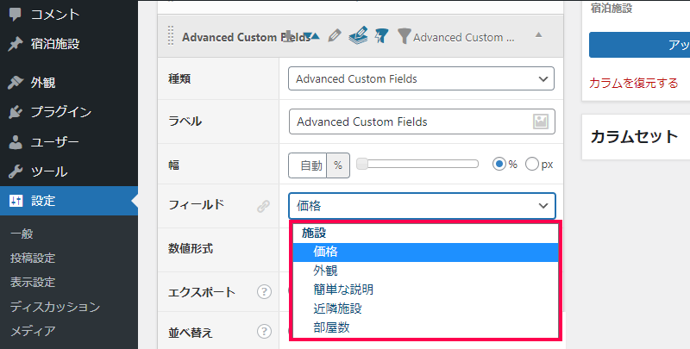The width and height of the screenshot is (690, 349).
Task: Go to メディア settings submenu
Action: click(33, 331)
